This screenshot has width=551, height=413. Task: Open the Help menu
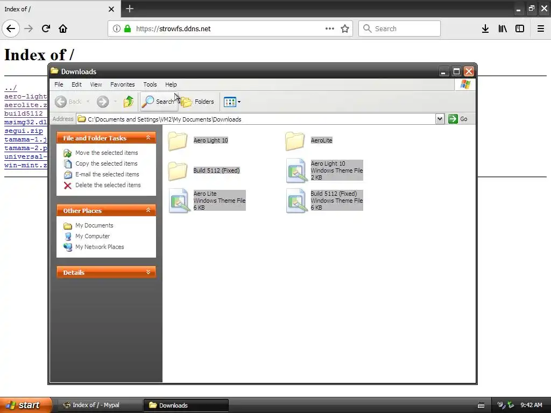(171, 84)
